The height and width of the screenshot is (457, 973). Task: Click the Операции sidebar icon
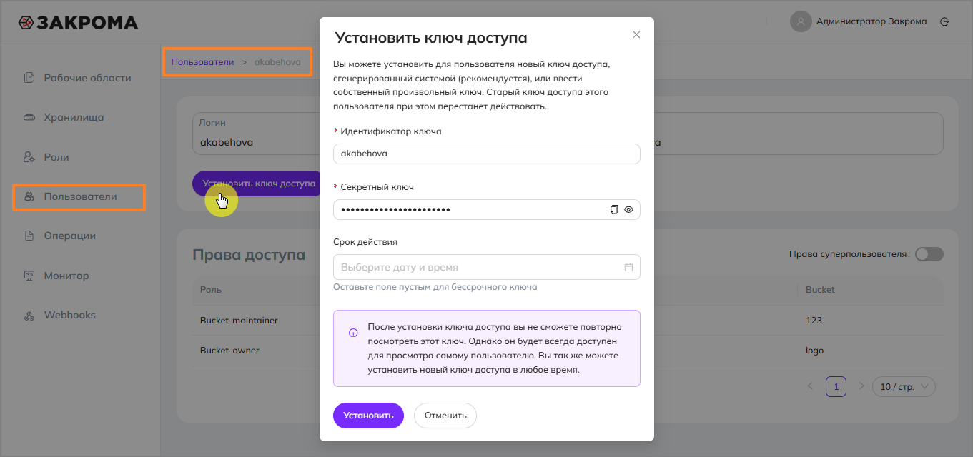point(29,236)
